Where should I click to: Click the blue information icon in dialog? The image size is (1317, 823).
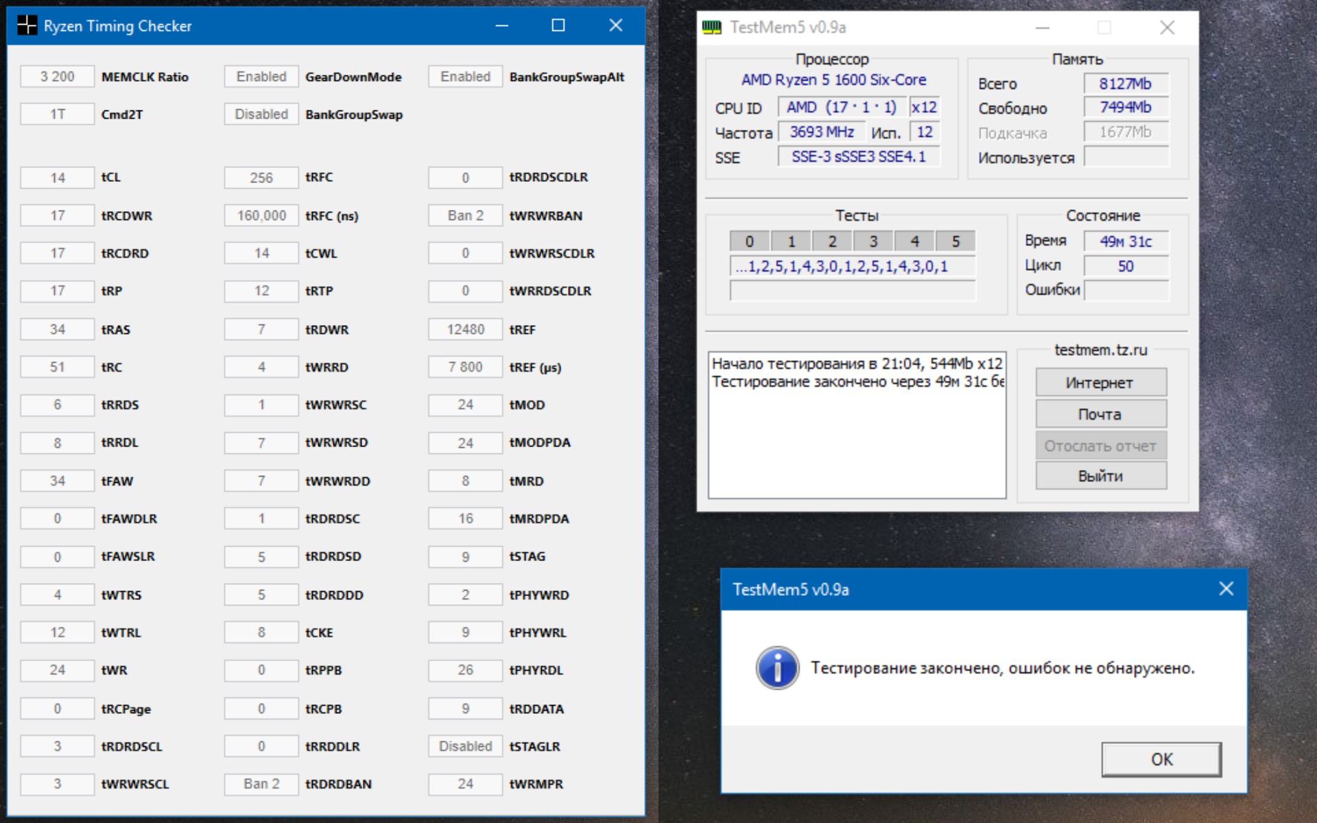tap(777, 667)
